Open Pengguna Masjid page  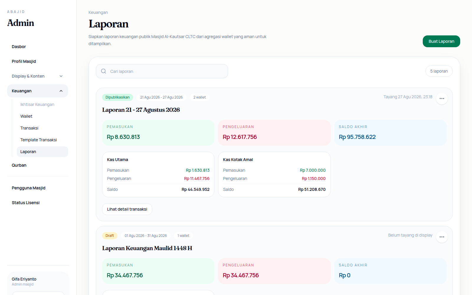point(37,188)
